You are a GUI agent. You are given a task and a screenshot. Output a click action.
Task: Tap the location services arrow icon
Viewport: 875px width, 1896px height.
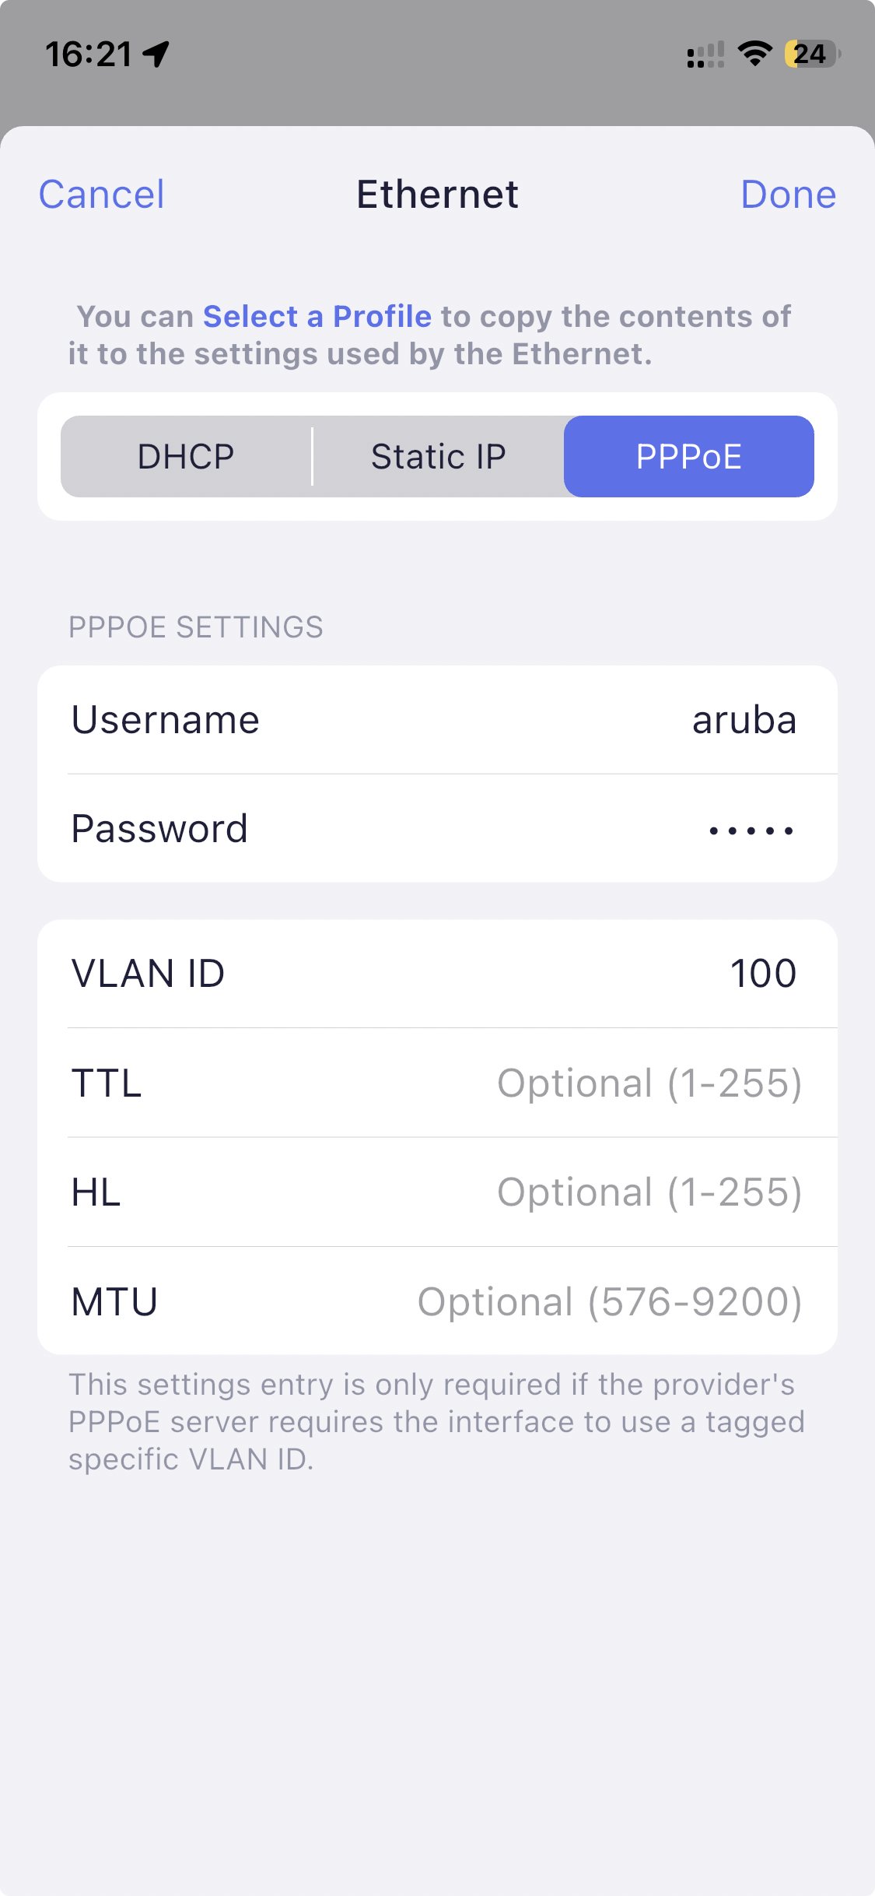click(156, 54)
